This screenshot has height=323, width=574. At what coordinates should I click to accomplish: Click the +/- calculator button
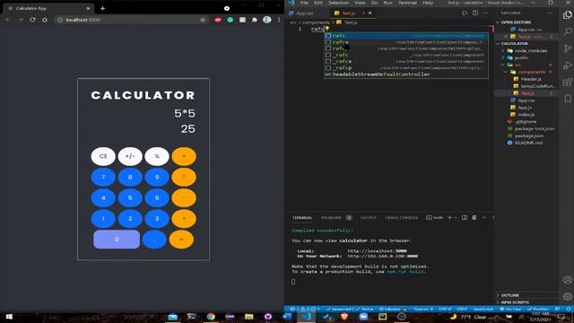coord(130,156)
